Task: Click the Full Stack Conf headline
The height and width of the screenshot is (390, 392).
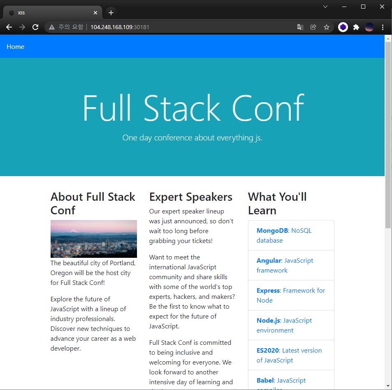Action: point(193,108)
